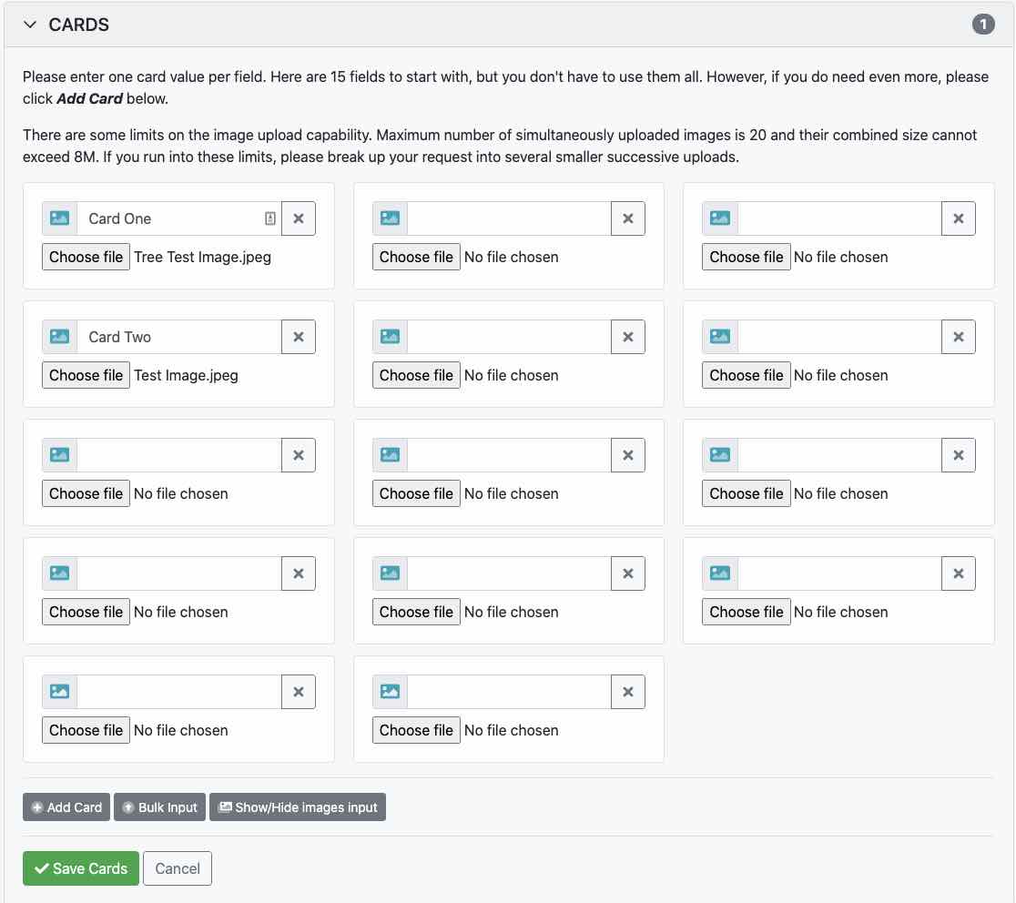Choose file for the Card Two upload
This screenshot has height=903, width=1016.
click(x=86, y=374)
